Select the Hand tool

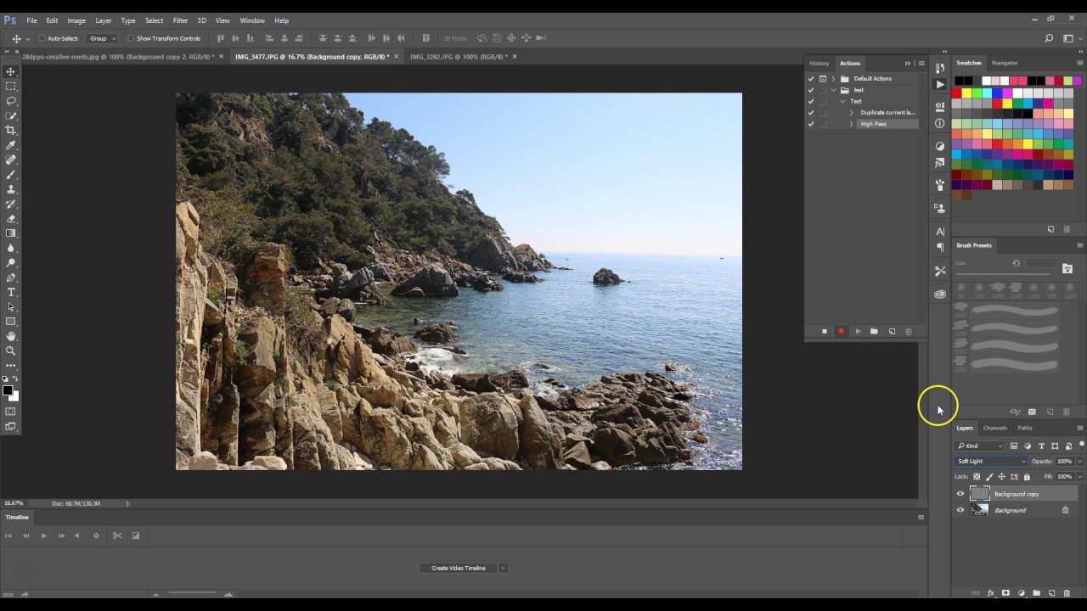(x=11, y=336)
